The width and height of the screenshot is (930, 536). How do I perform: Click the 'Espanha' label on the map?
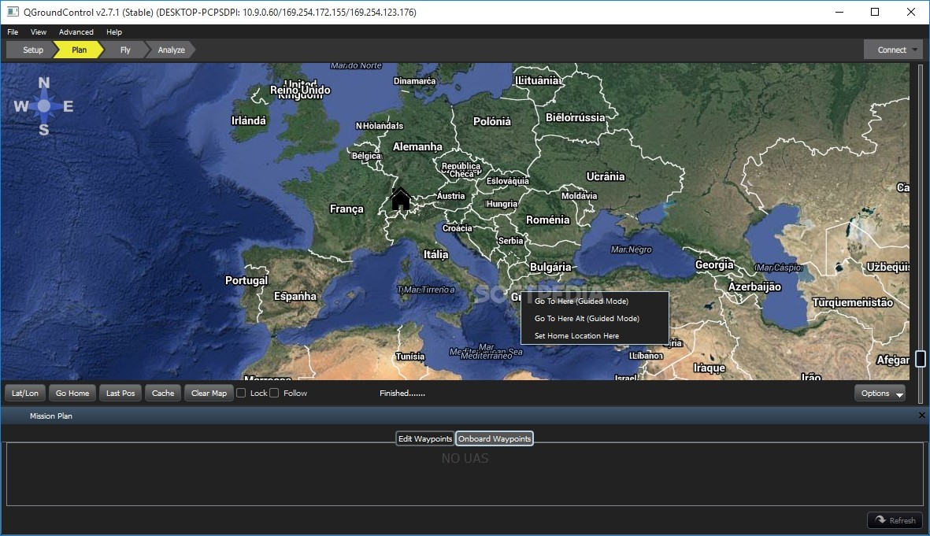[295, 296]
